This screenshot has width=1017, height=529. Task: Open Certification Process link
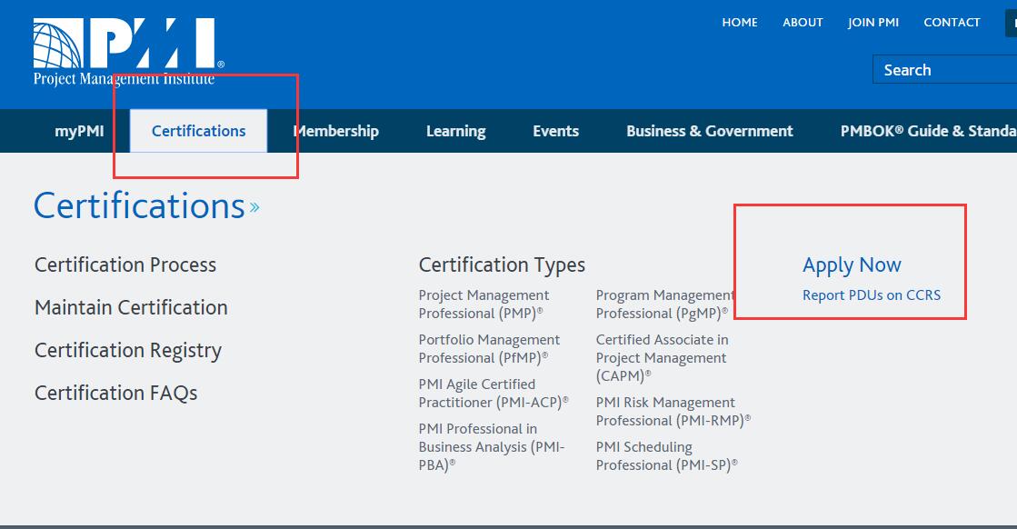pyautogui.click(x=125, y=265)
